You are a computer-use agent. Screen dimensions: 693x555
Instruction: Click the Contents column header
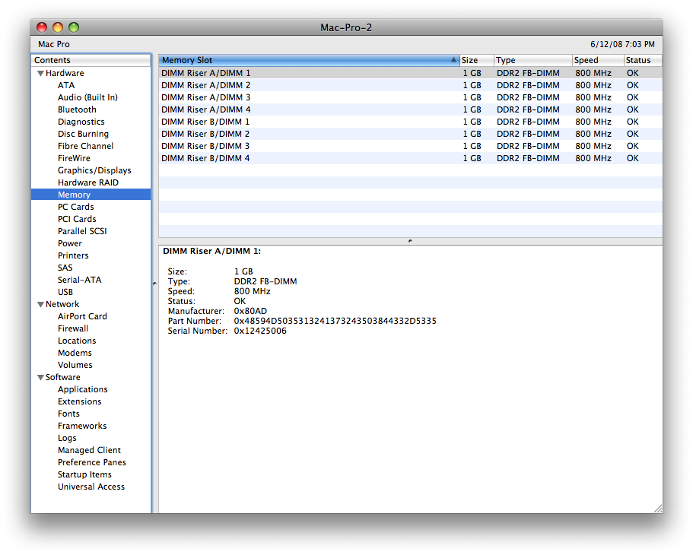pyautogui.click(x=91, y=60)
